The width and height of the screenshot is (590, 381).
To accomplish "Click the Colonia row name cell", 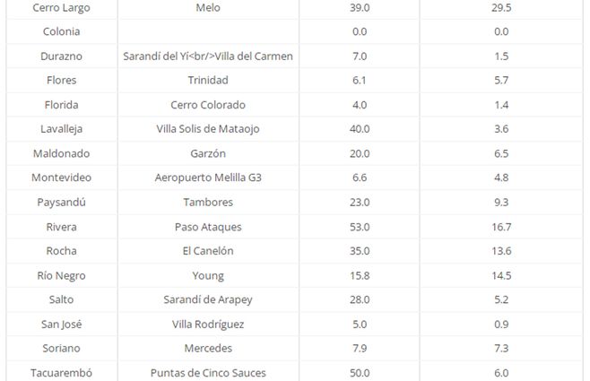I will tap(61, 31).
